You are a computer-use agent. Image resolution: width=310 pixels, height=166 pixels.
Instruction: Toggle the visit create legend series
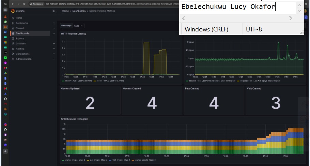coord(117,160)
